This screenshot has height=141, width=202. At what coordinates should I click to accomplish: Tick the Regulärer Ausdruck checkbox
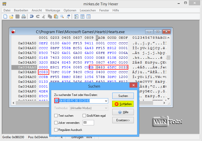56,130
